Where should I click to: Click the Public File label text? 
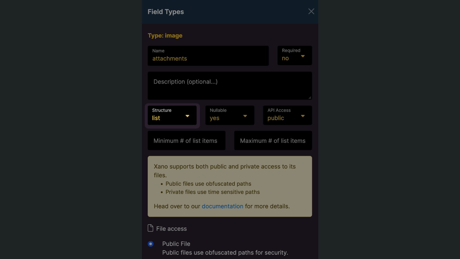tap(176, 244)
